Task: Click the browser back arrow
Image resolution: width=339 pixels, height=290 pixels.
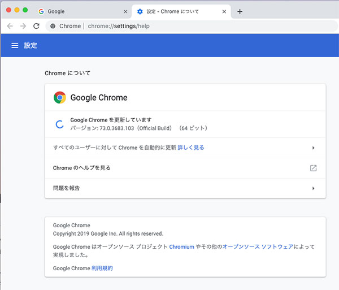Action: pyautogui.click(x=10, y=26)
